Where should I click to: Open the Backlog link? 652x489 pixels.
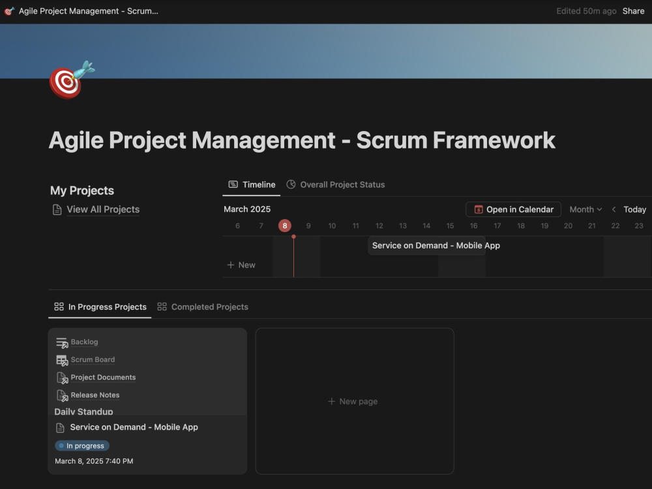(84, 342)
